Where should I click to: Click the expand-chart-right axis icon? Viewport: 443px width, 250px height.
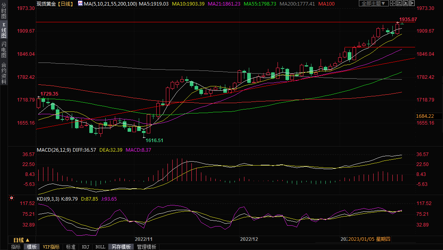click(406, 4)
